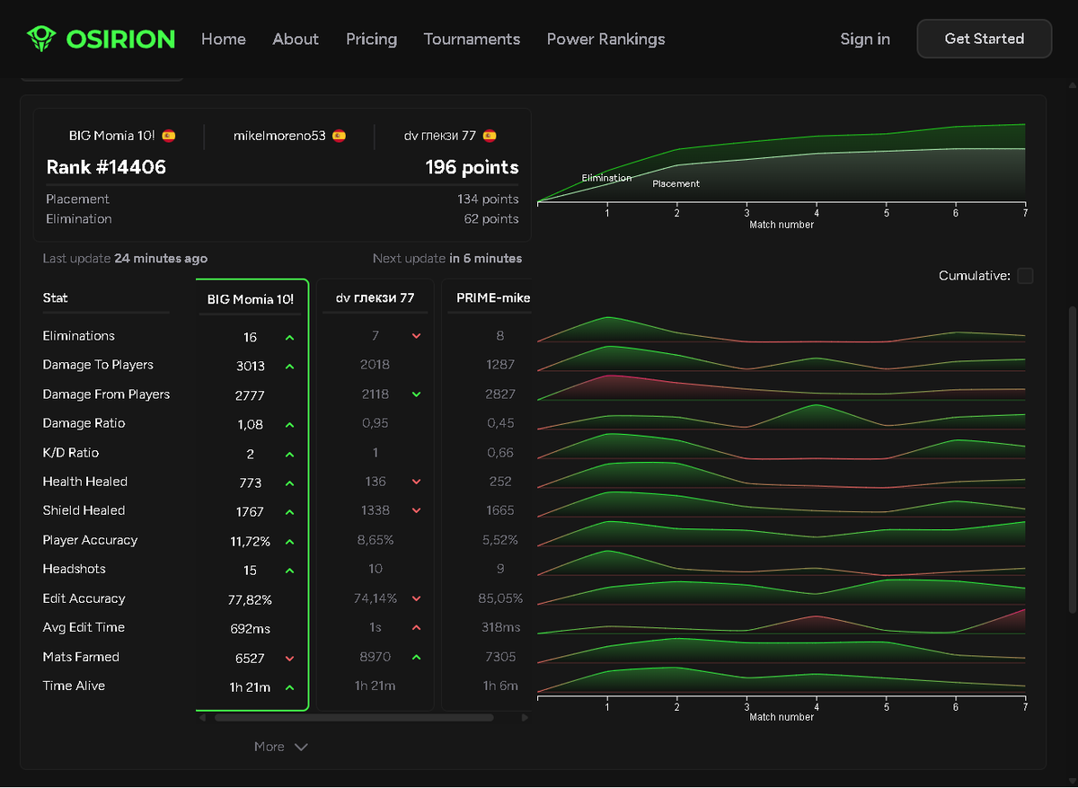The height and width of the screenshot is (788, 1078).
Task: Click red down arrow beside Mats Farmed 6527
Action: pyautogui.click(x=289, y=658)
